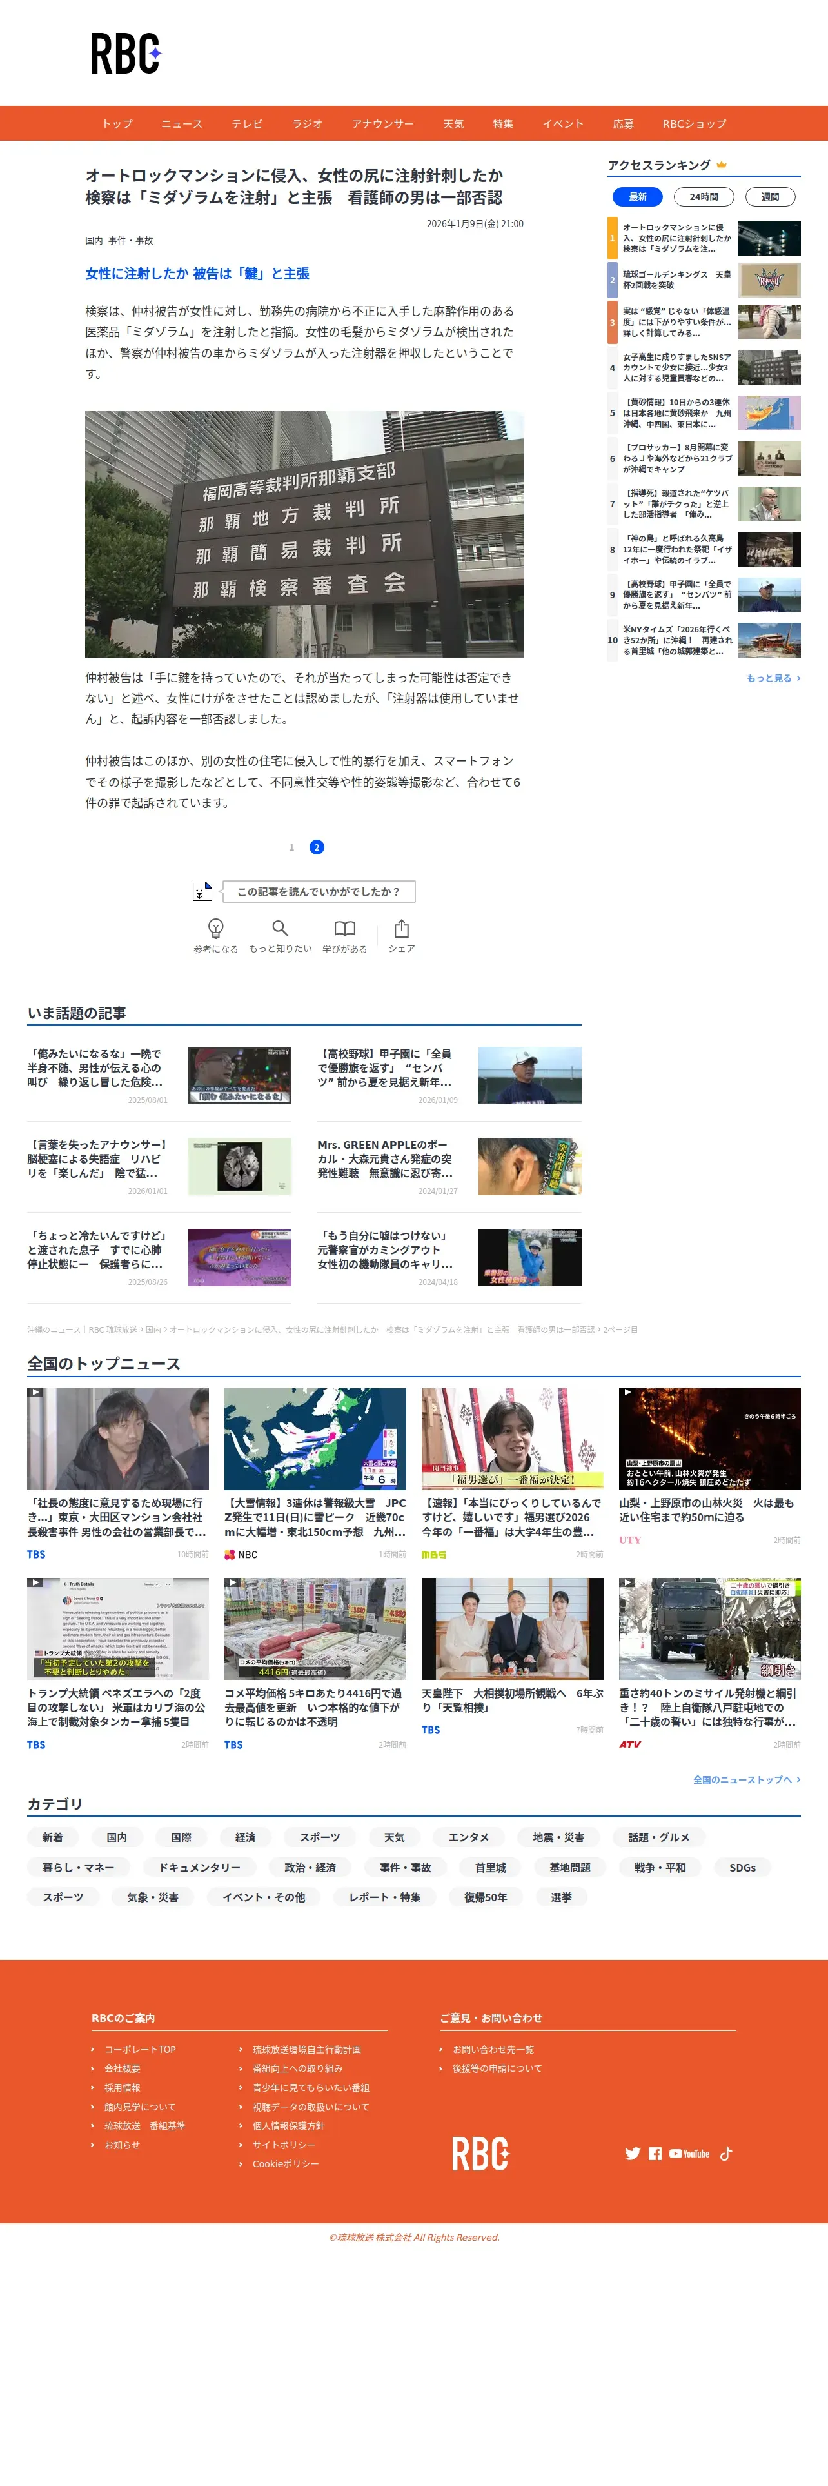
Task: Open the 山梨・上野原市 wildfire video thumbnail
Action: pos(709,1439)
